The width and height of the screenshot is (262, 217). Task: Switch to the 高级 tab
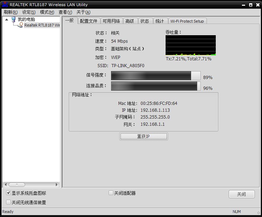(x=130, y=21)
